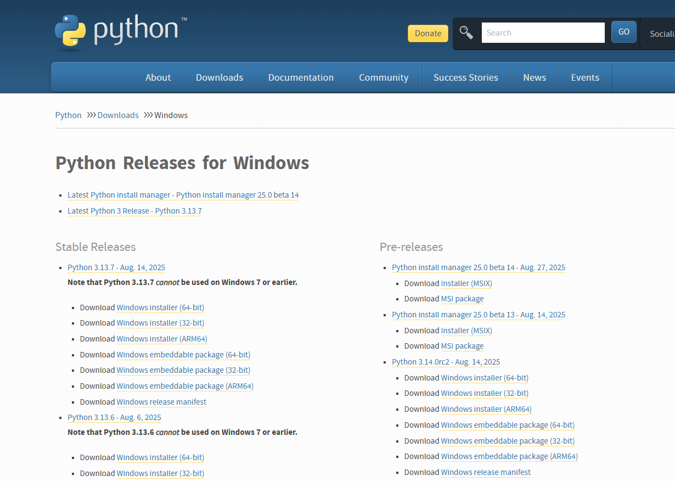Open the News navigation menu
The height and width of the screenshot is (481, 675).
pos(535,77)
